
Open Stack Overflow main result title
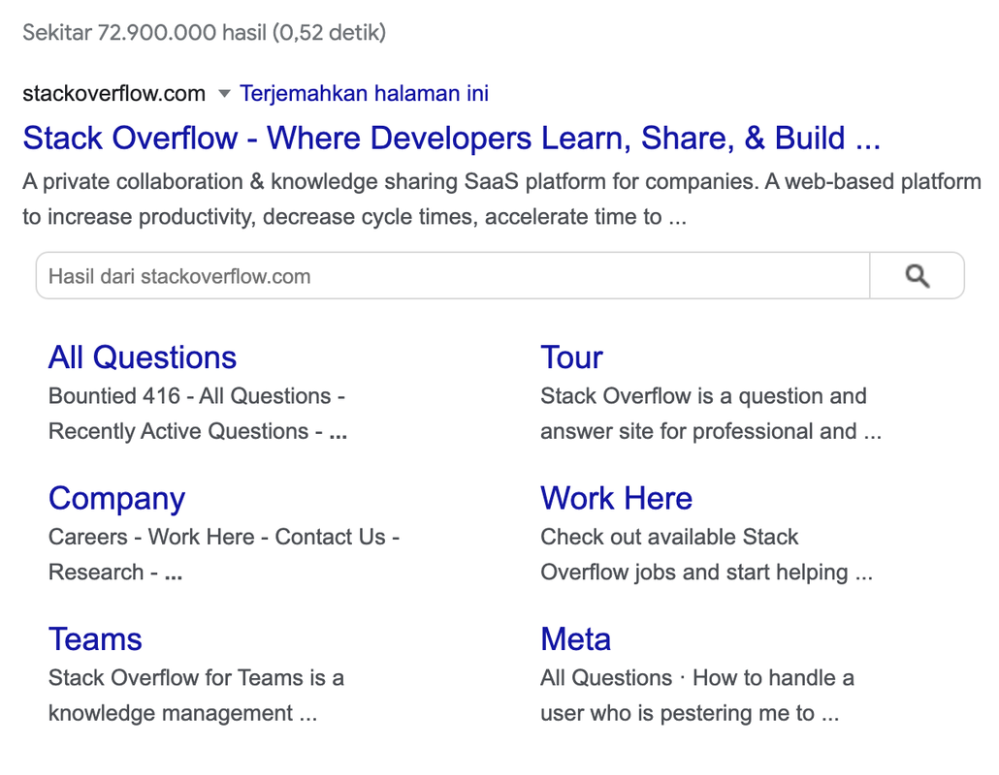(452, 139)
